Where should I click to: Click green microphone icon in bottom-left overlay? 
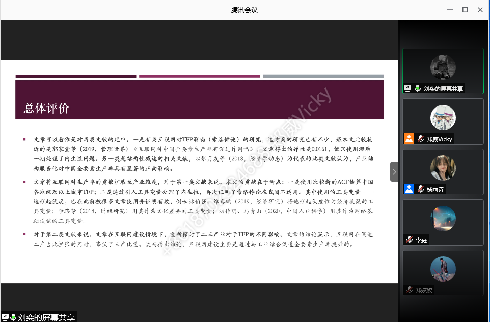click(13, 317)
